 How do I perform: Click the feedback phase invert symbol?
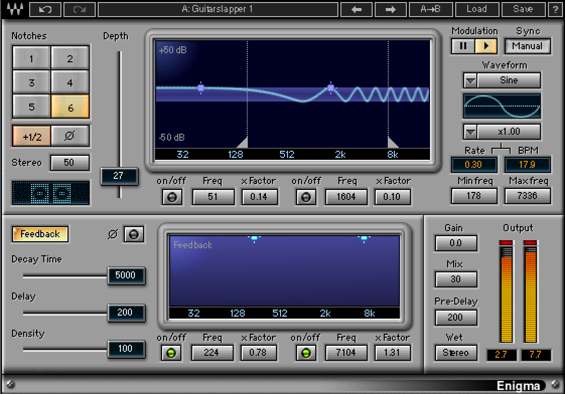coord(112,234)
